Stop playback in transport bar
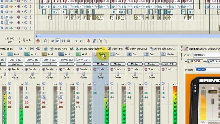This screenshot has height=124, width=220. [69, 41]
